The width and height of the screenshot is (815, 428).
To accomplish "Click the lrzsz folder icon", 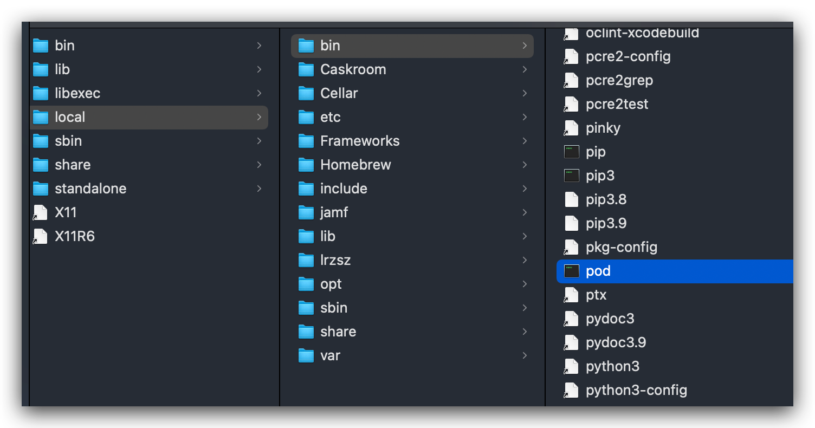I will click(x=306, y=260).
